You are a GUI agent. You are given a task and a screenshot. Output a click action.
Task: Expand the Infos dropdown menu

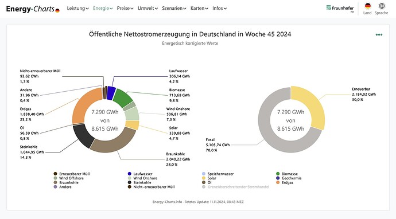(219, 9)
